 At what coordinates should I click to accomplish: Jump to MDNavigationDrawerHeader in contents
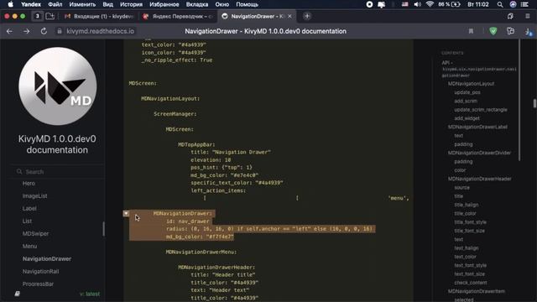click(479, 179)
